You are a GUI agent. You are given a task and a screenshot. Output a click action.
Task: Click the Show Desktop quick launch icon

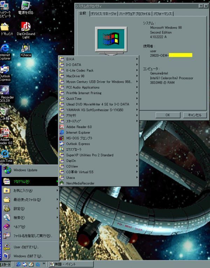pos(31,264)
